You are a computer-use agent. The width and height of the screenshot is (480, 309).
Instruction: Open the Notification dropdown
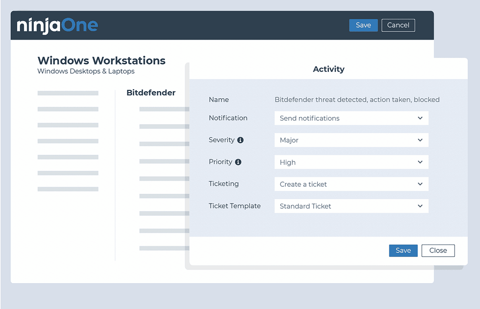352,118
